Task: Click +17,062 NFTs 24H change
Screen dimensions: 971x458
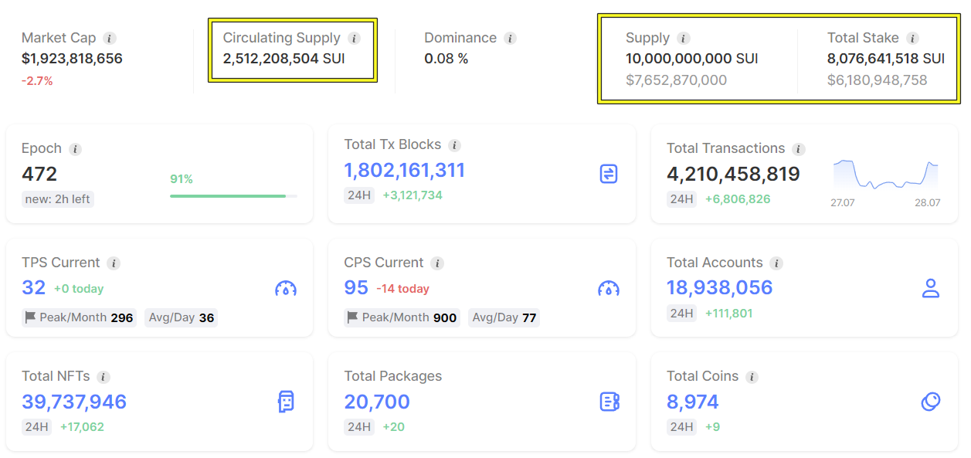Action: point(82,427)
